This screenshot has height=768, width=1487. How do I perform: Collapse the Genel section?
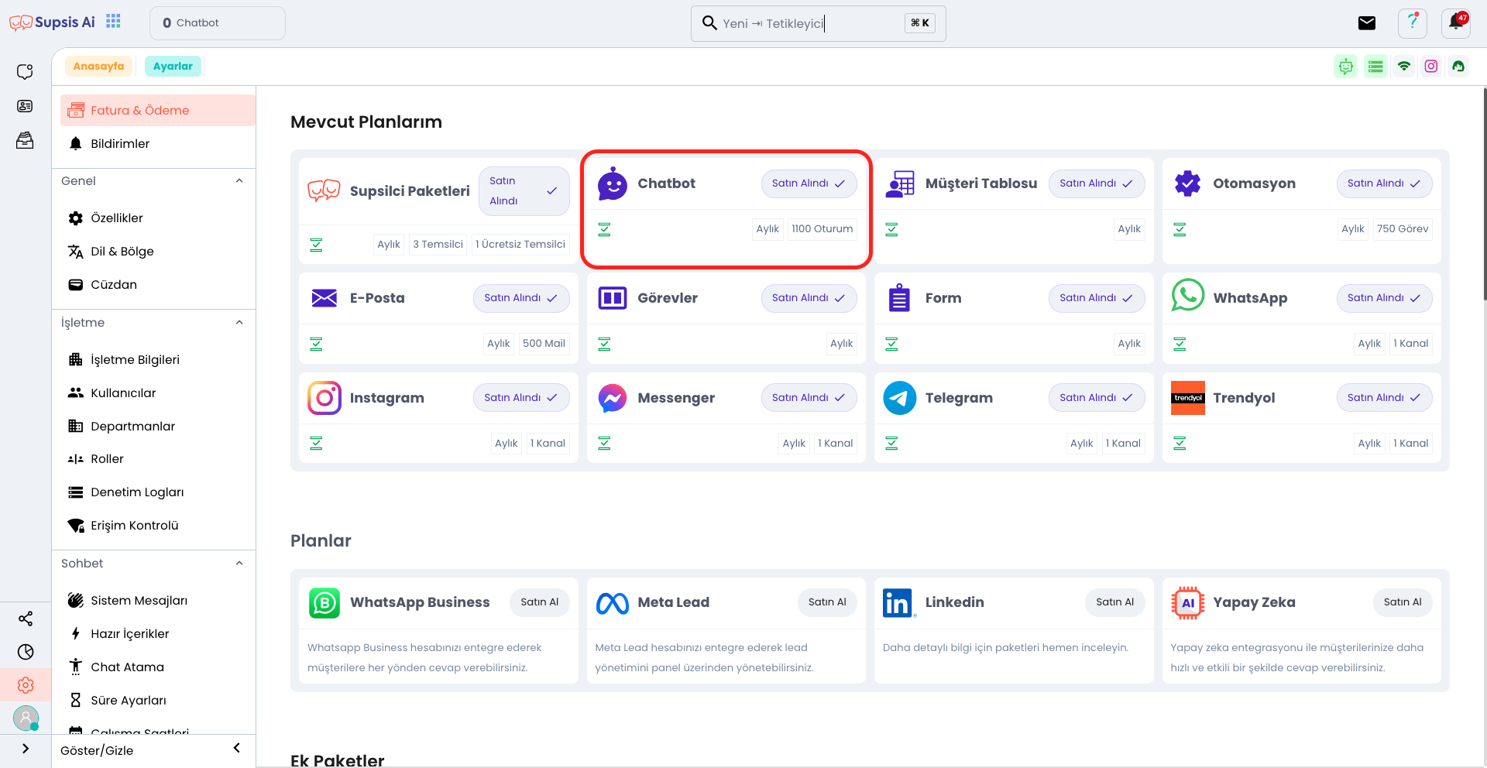click(239, 181)
